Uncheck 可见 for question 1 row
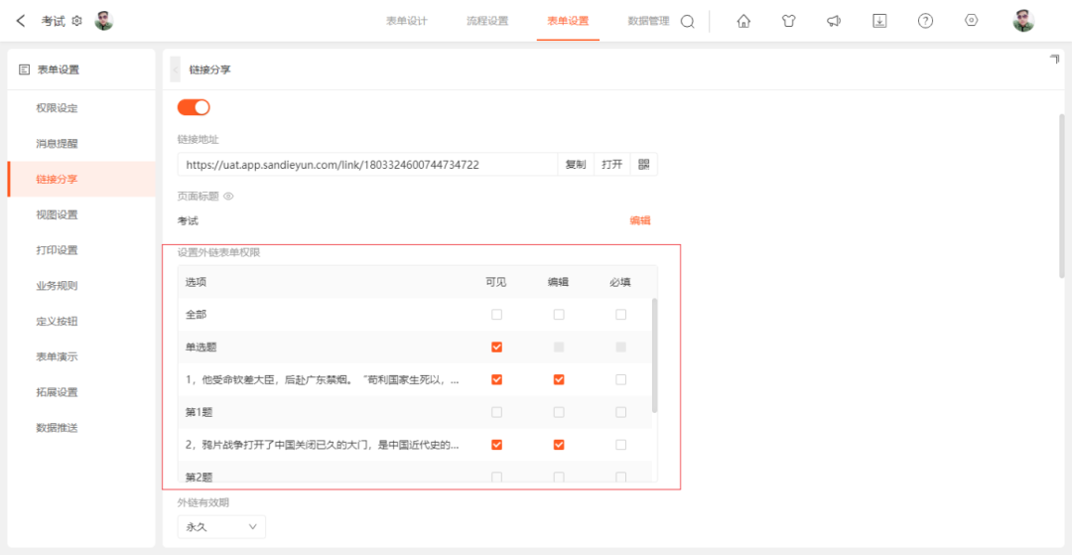 [497, 379]
